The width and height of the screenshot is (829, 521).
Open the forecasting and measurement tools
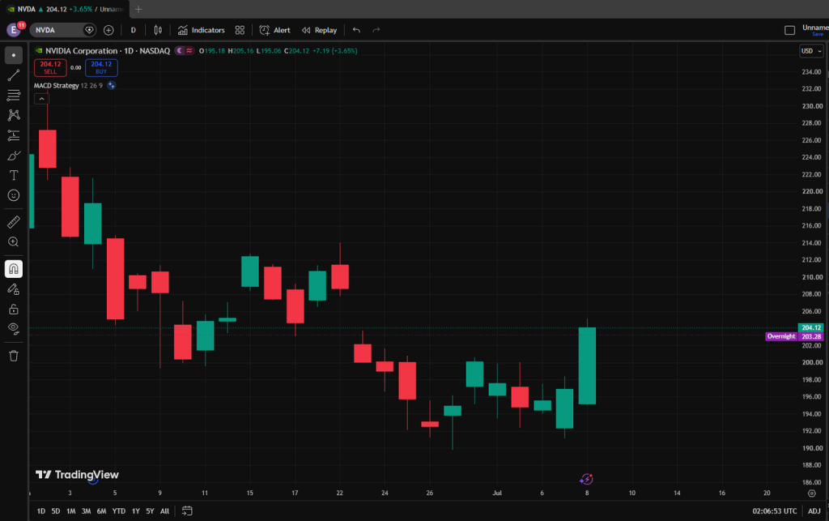point(14,135)
